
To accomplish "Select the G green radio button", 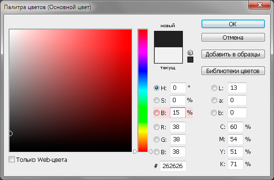I will [x=157, y=139].
